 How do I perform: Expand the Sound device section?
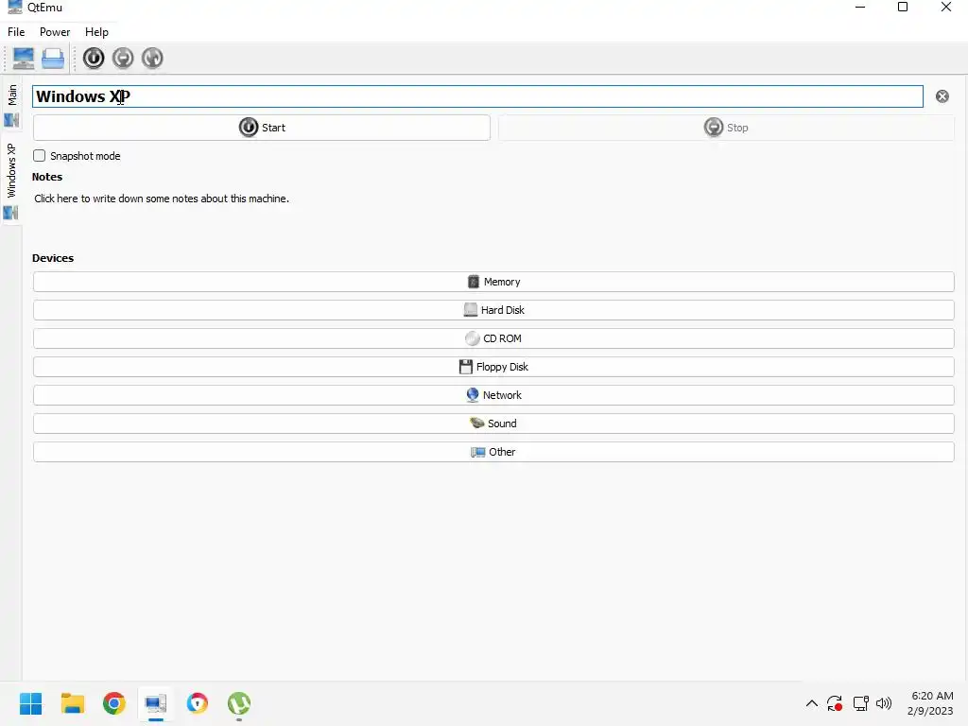click(x=493, y=424)
